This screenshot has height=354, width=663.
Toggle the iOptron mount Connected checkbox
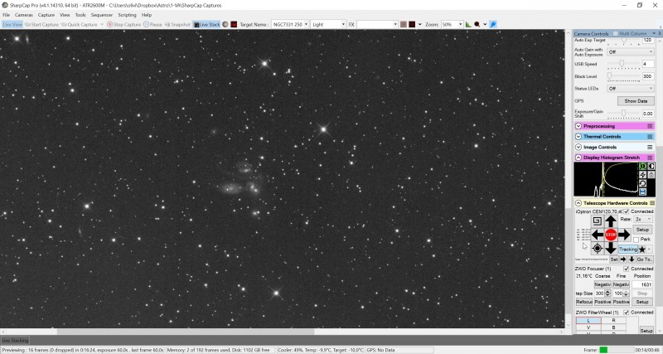click(627, 211)
